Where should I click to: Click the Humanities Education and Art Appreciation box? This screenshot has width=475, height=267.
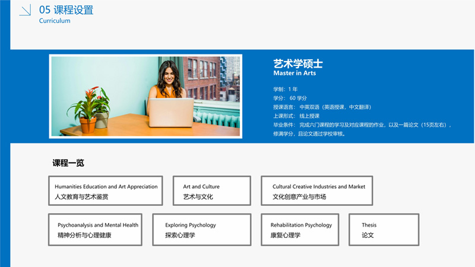tap(106, 191)
